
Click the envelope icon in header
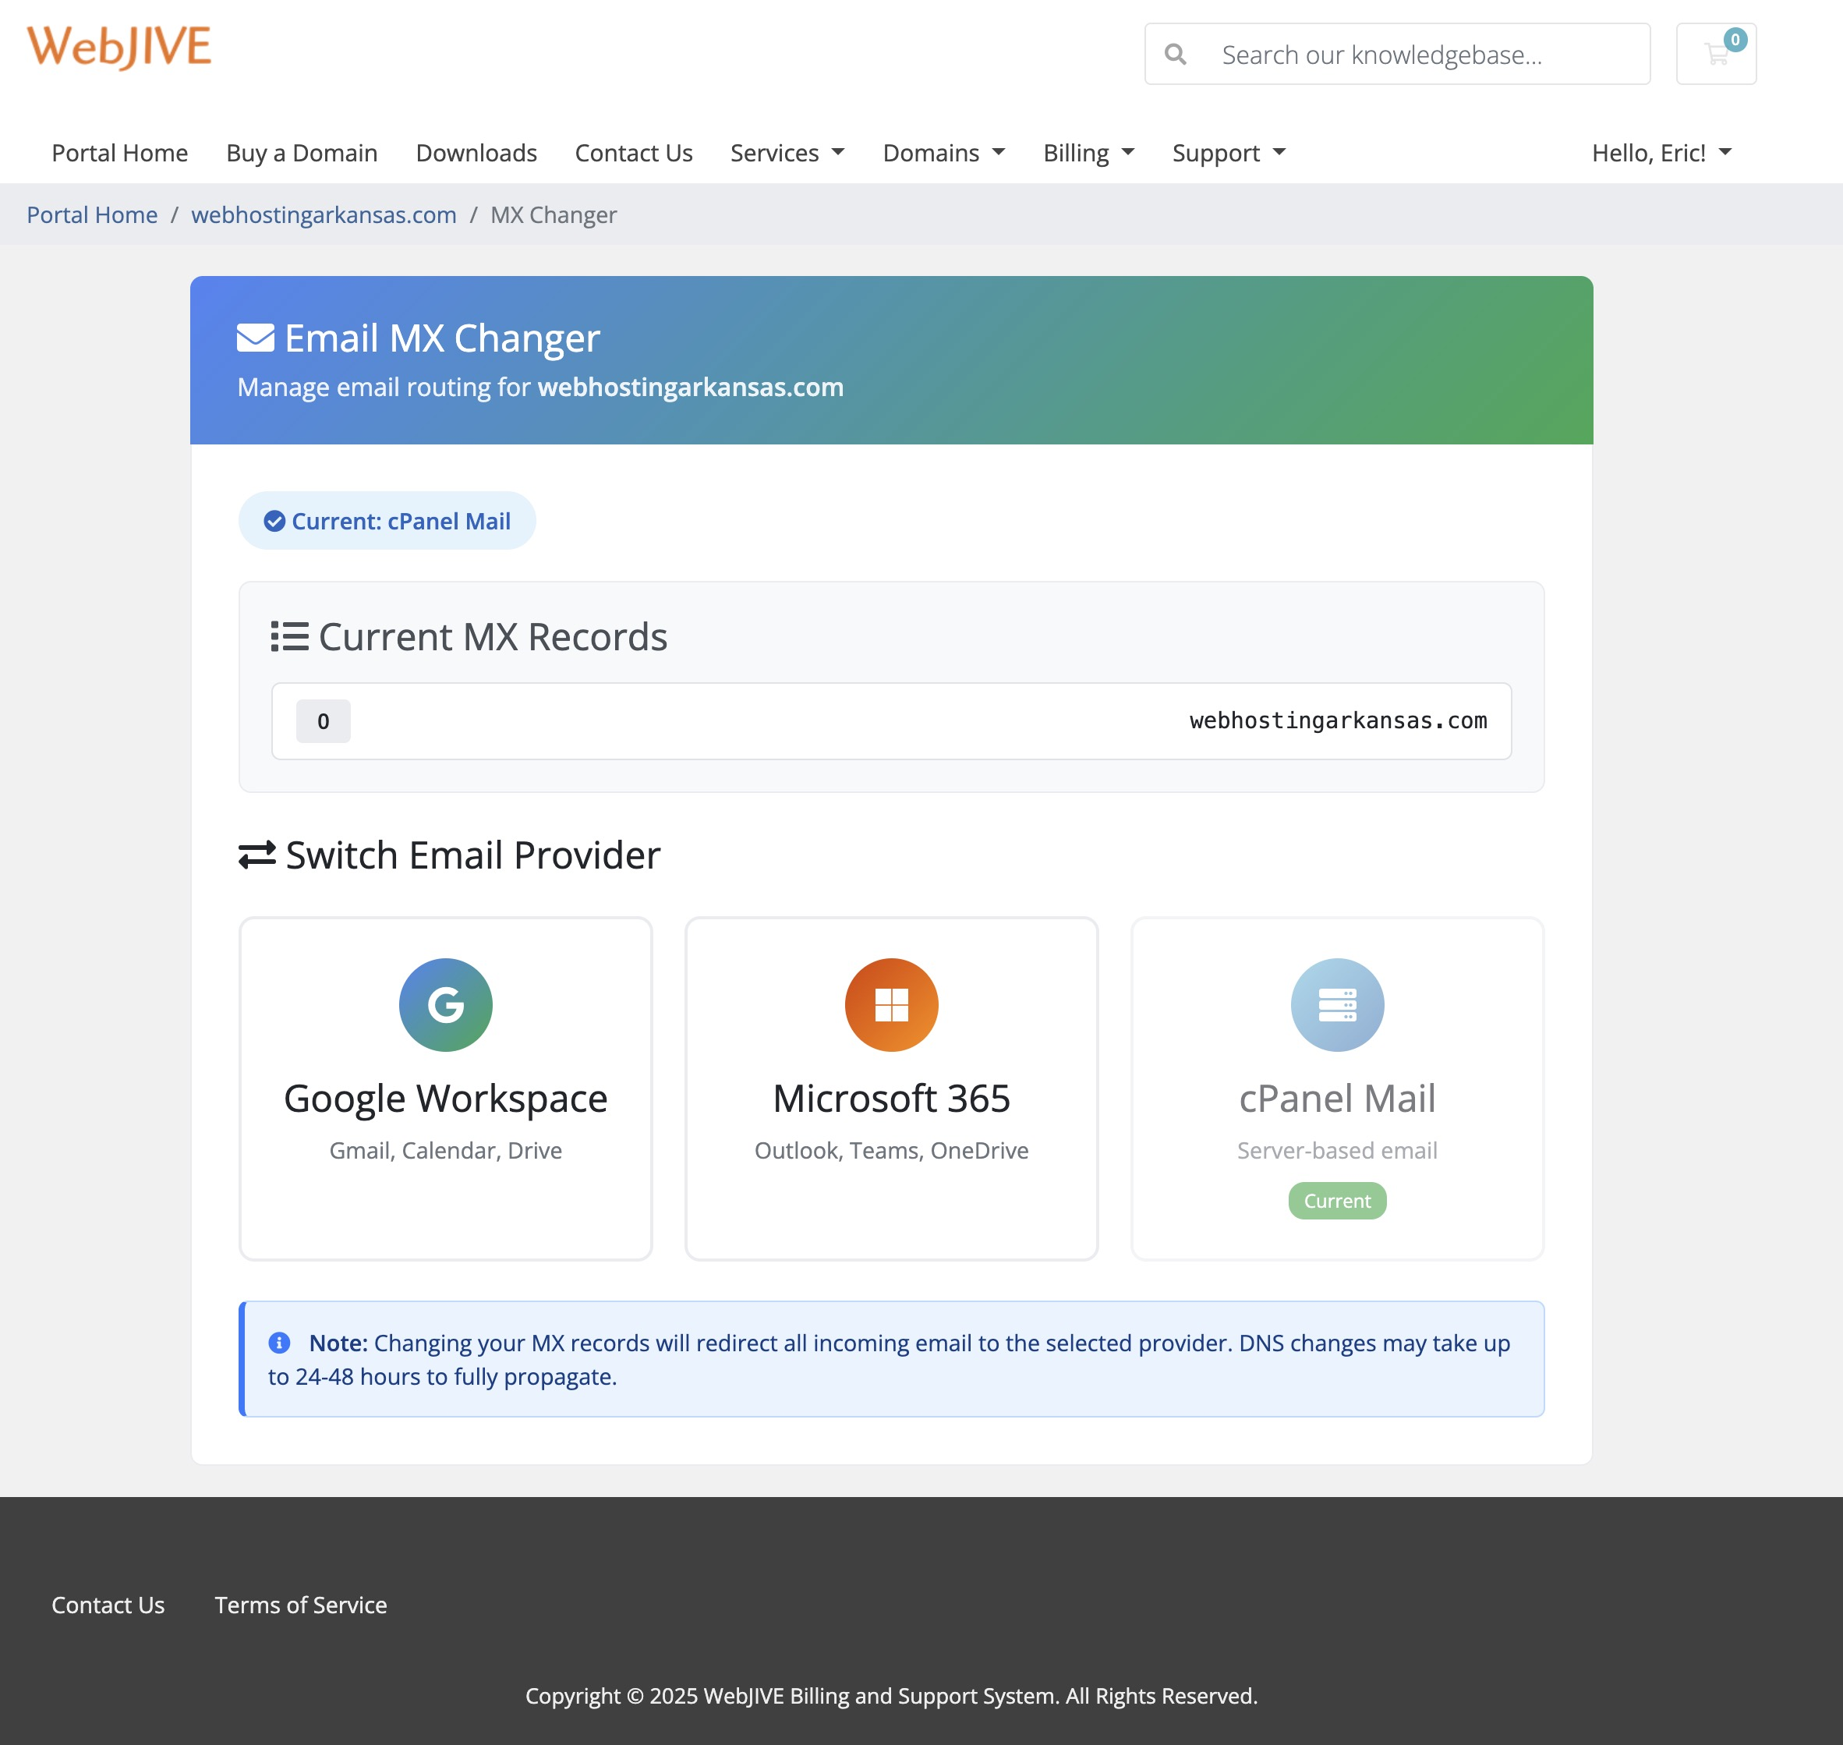[x=256, y=338]
